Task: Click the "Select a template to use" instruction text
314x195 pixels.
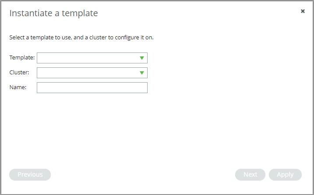Action: (40, 38)
